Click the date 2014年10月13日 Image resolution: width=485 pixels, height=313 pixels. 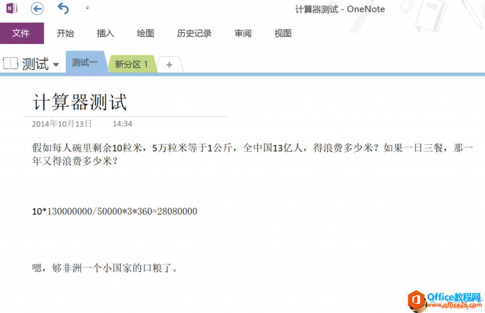click(62, 124)
